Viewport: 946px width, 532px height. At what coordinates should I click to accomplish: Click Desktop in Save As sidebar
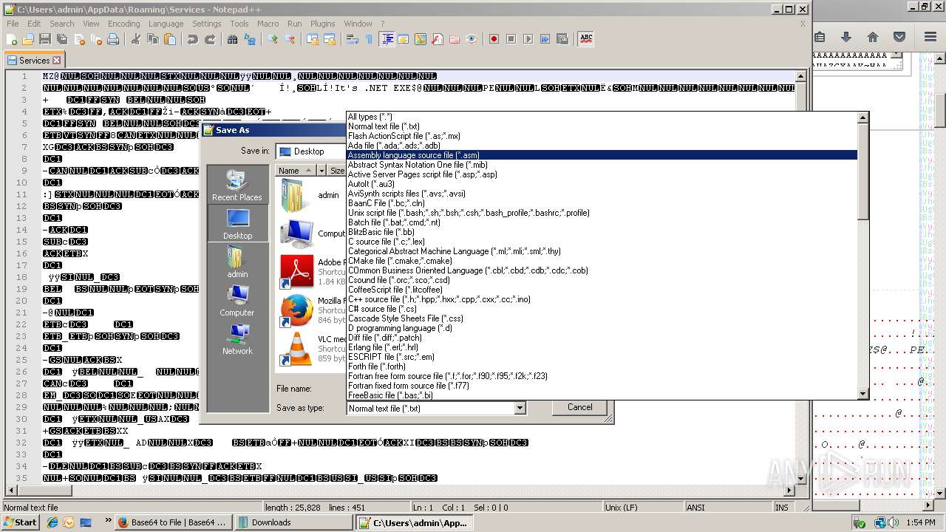(x=237, y=223)
